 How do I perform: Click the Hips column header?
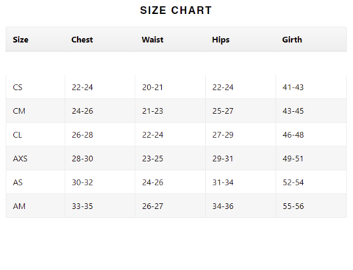221,40
